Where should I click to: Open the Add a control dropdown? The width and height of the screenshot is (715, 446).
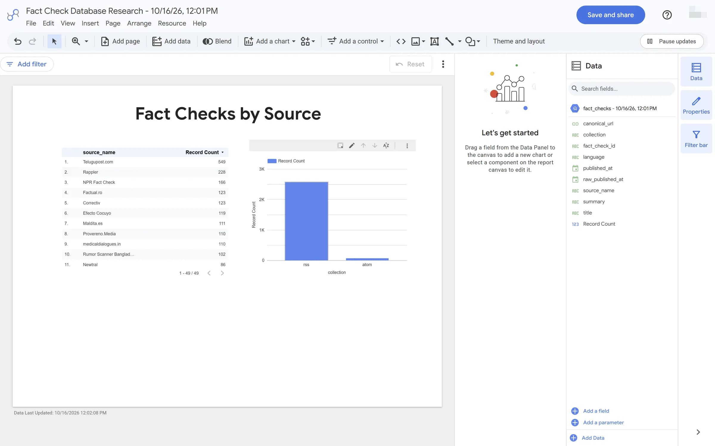click(x=355, y=41)
